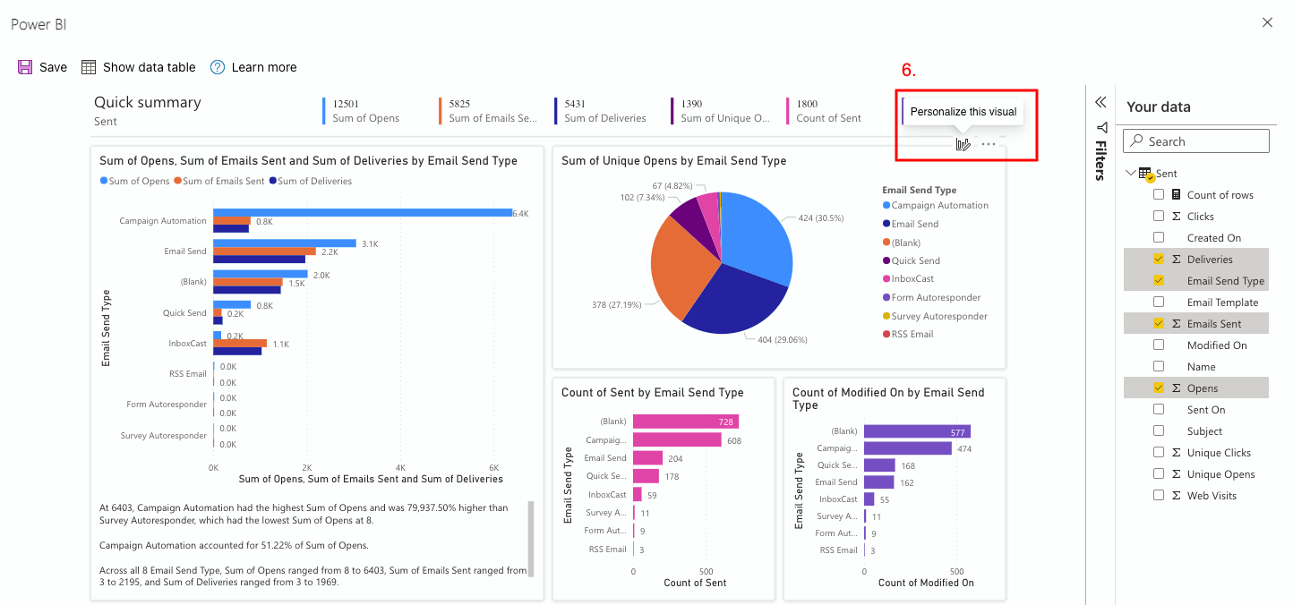
Task: Click the Sent table icon in Your data
Action: 1145,174
